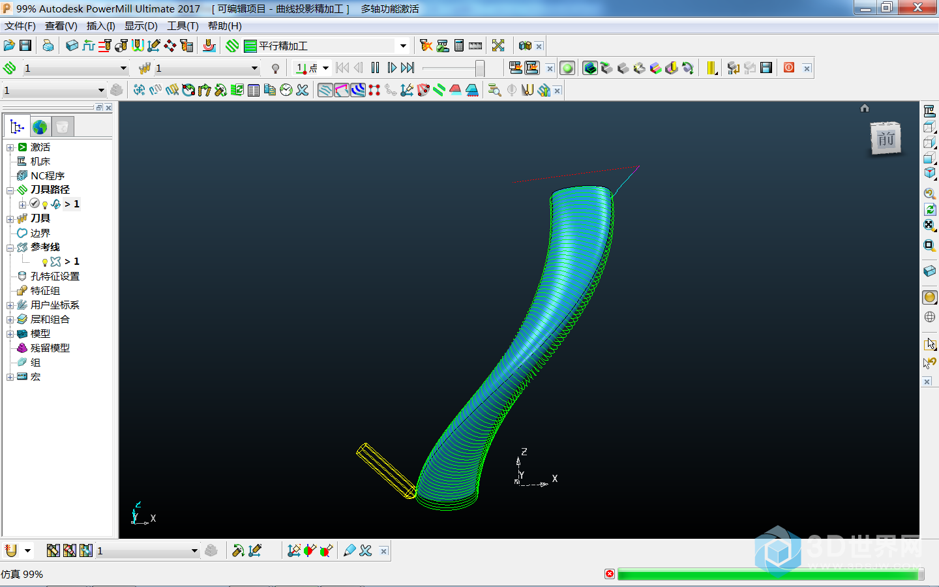This screenshot has width=939, height=587.
Task: Open the bottom toolbar dropdown showing 1
Action: pos(194,550)
